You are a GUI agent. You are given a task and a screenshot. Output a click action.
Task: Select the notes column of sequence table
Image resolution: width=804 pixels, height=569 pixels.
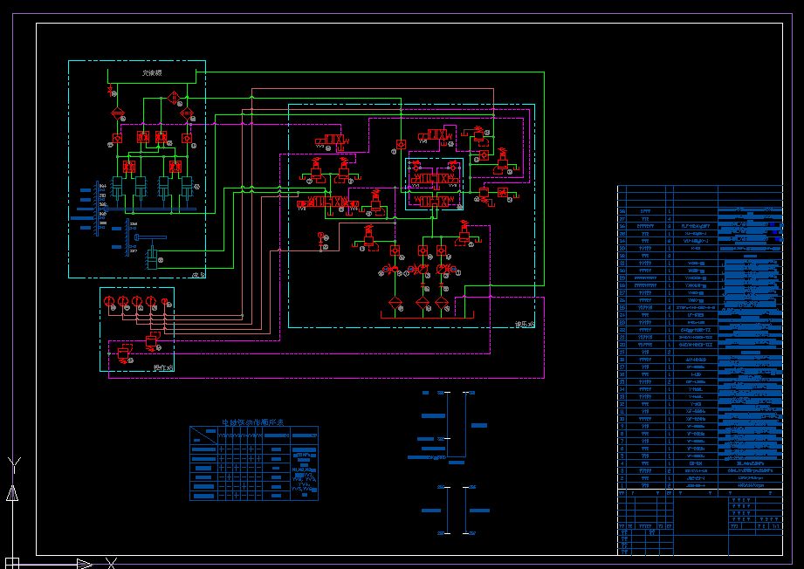coord(305,463)
